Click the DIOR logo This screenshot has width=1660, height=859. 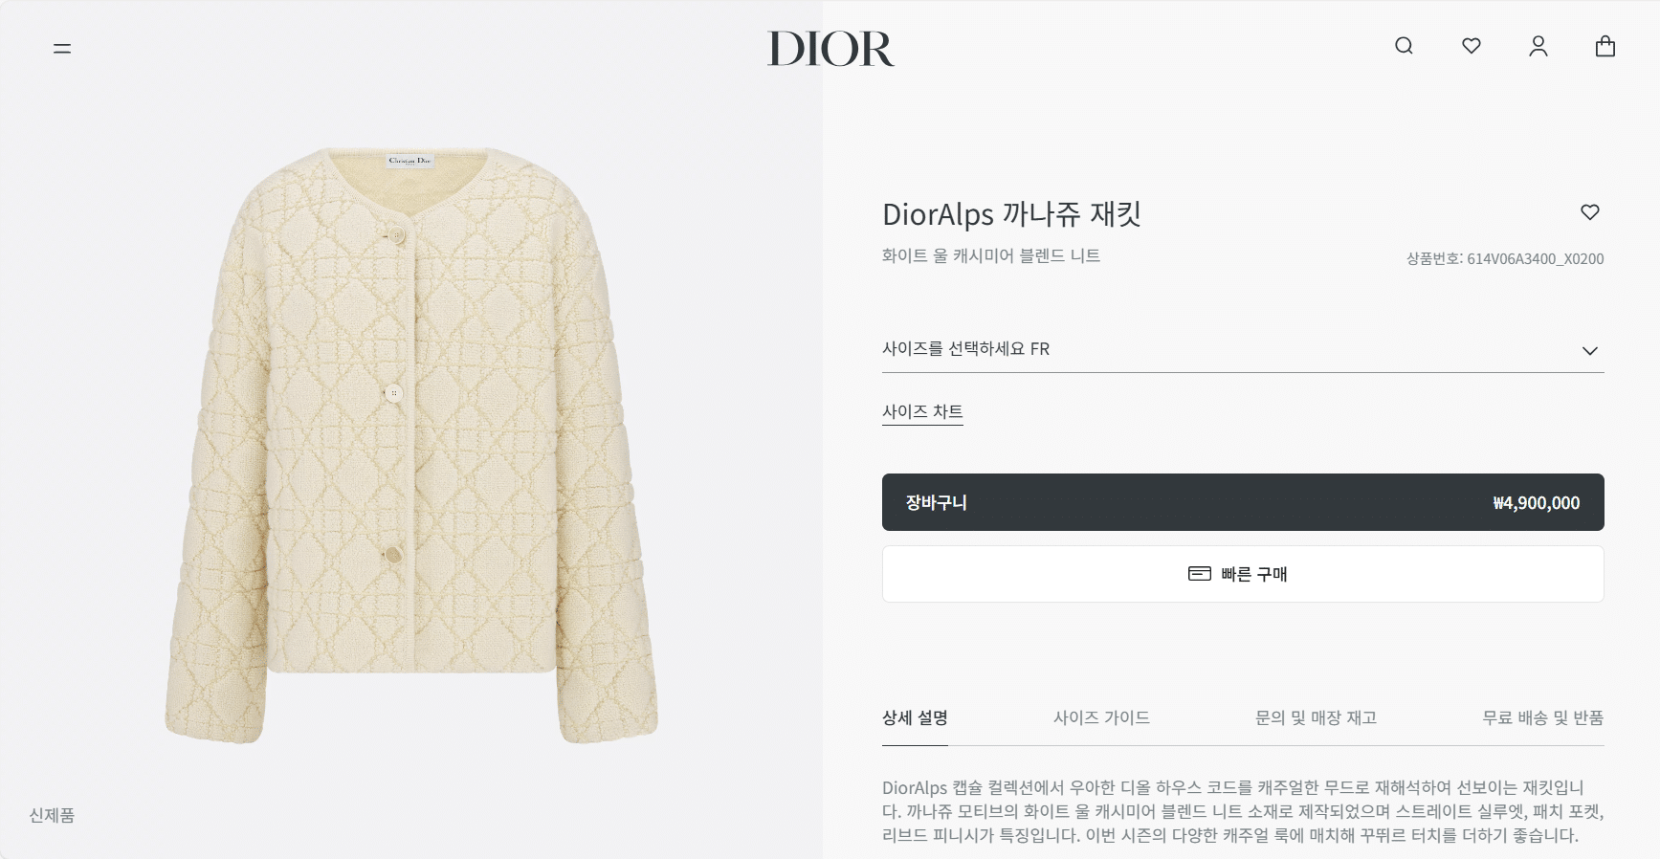(x=830, y=49)
